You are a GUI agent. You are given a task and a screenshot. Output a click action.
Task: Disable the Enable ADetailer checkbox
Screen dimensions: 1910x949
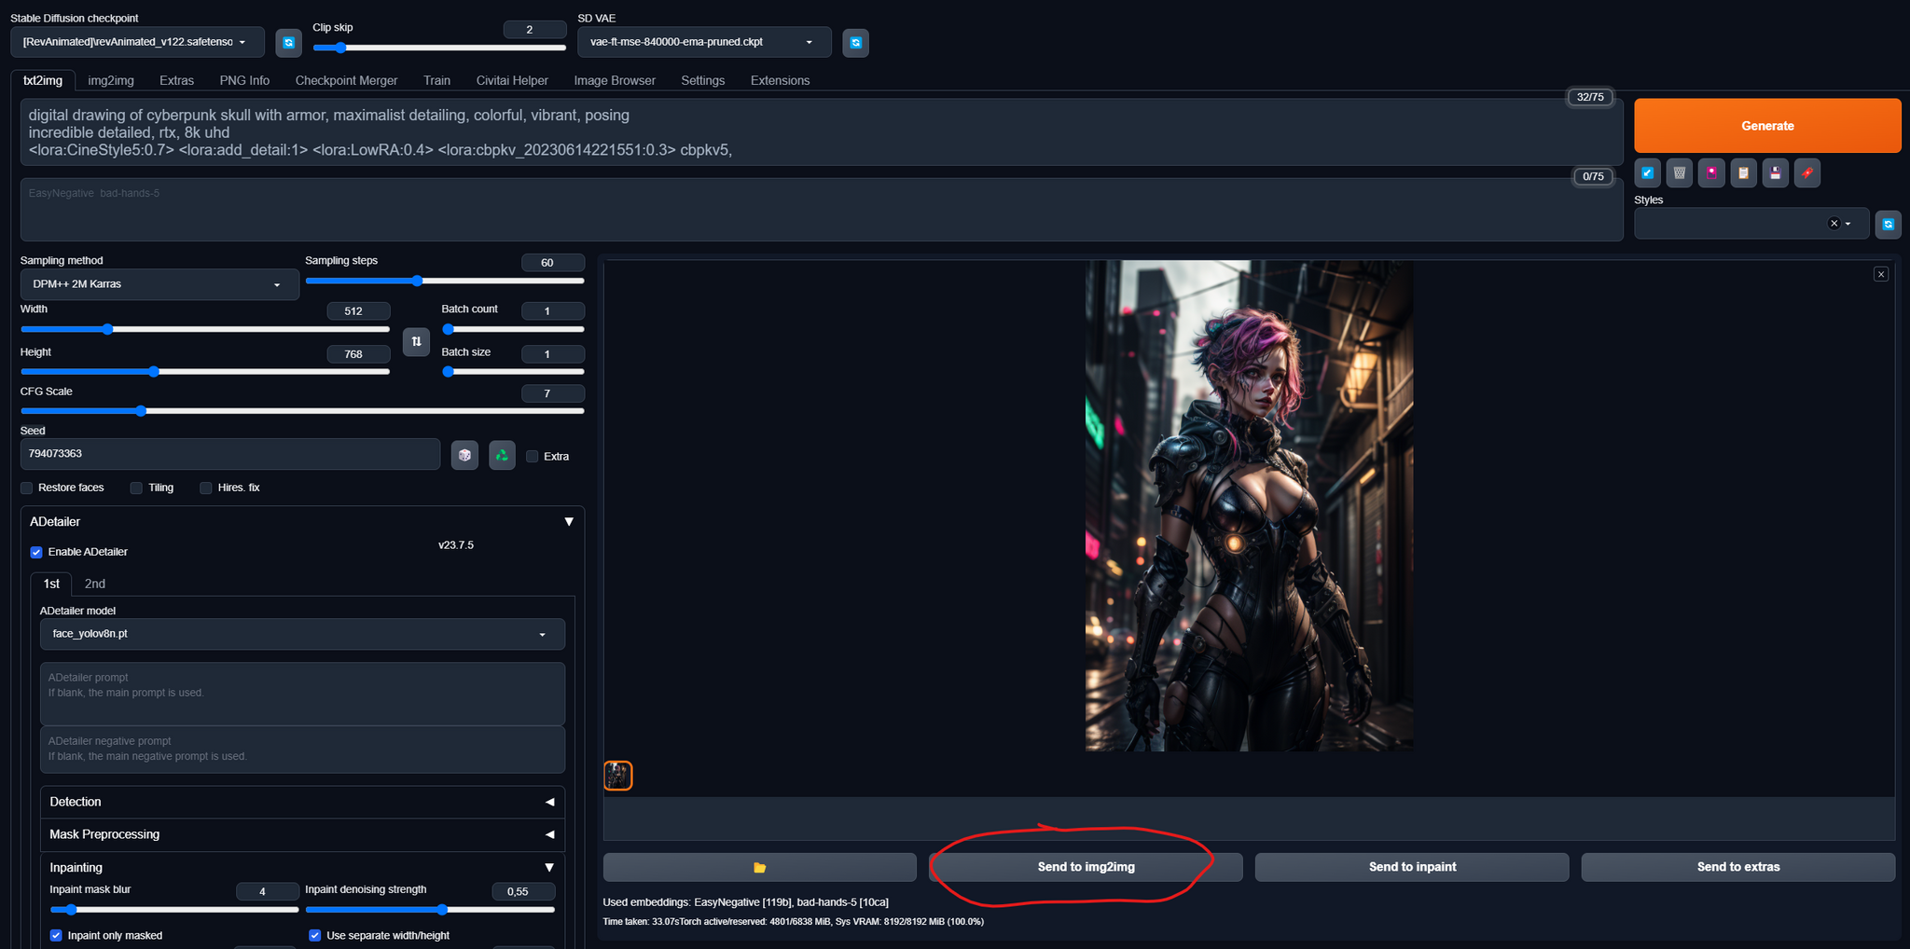pyautogui.click(x=36, y=552)
